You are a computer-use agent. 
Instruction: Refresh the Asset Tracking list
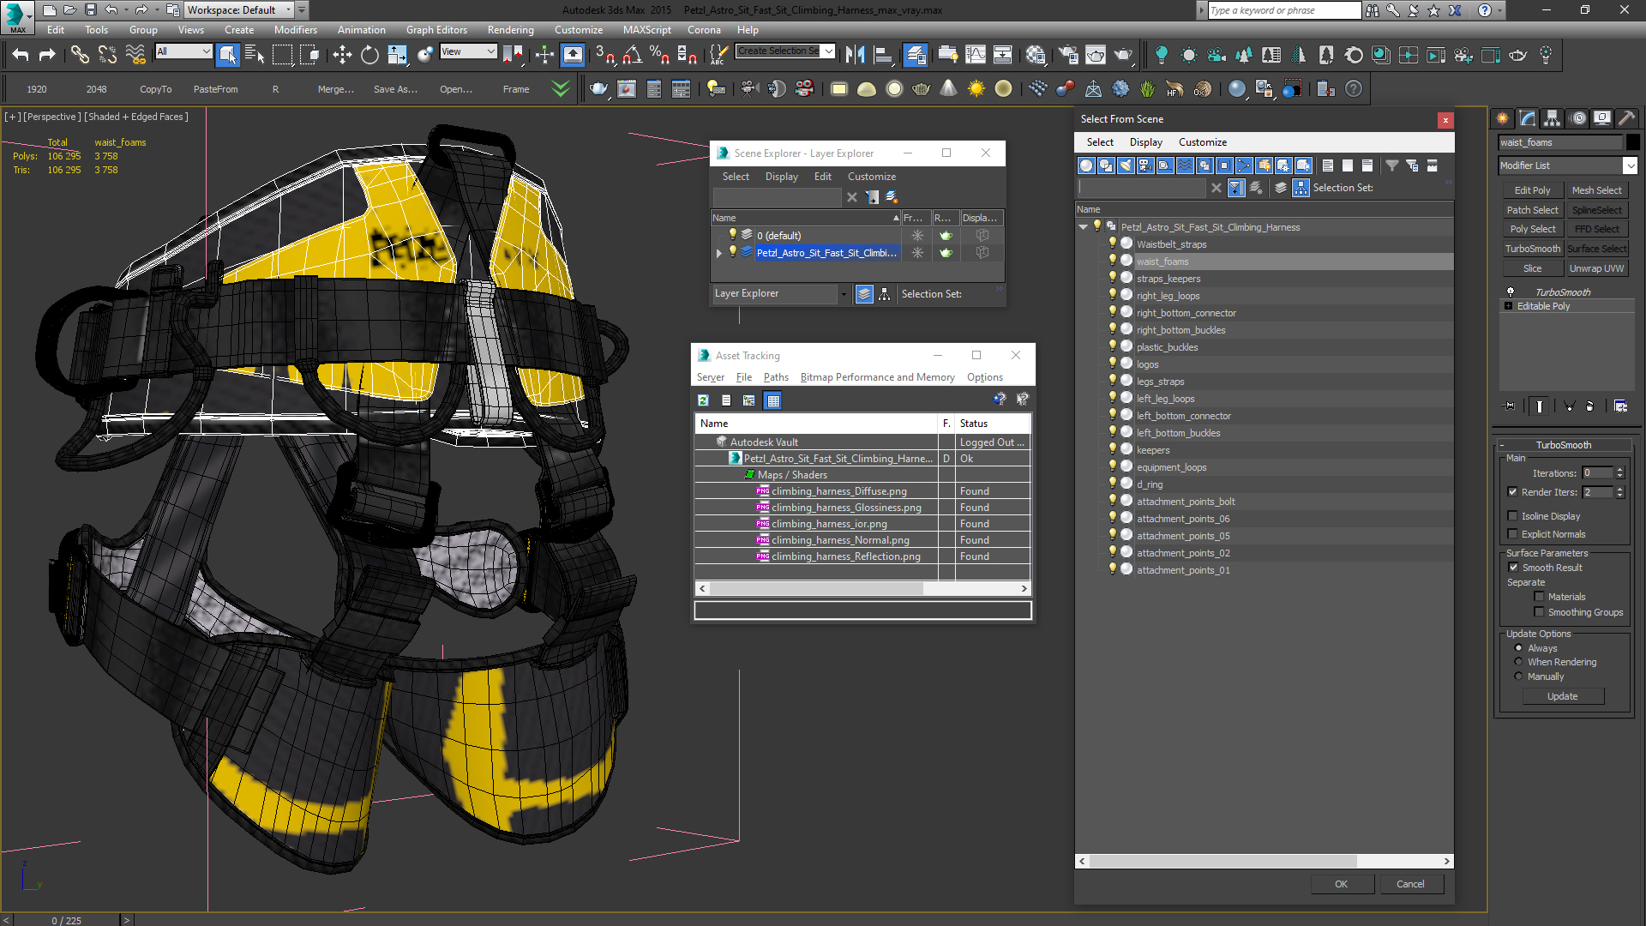pyautogui.click(x=703, y=400)
